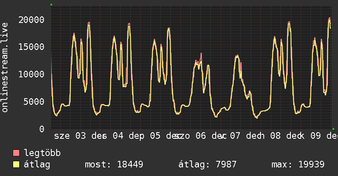The width and height of the screenshot is (338, 176).
Task: Click the green arrow ending x-axis
Action: point(333,129)
